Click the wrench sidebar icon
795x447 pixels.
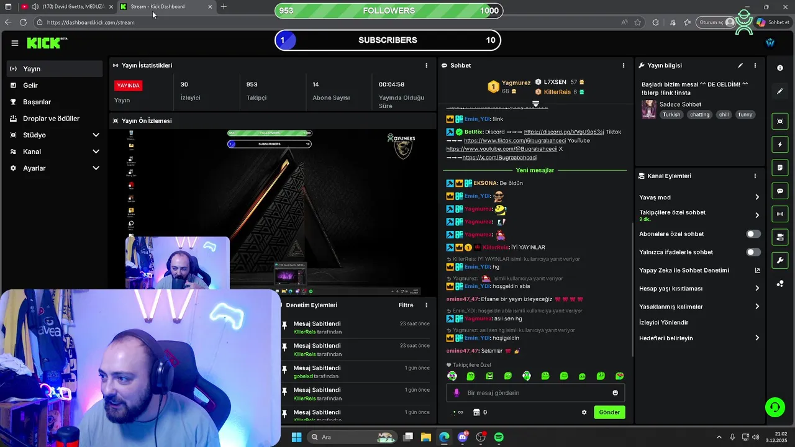coord(780,260)
